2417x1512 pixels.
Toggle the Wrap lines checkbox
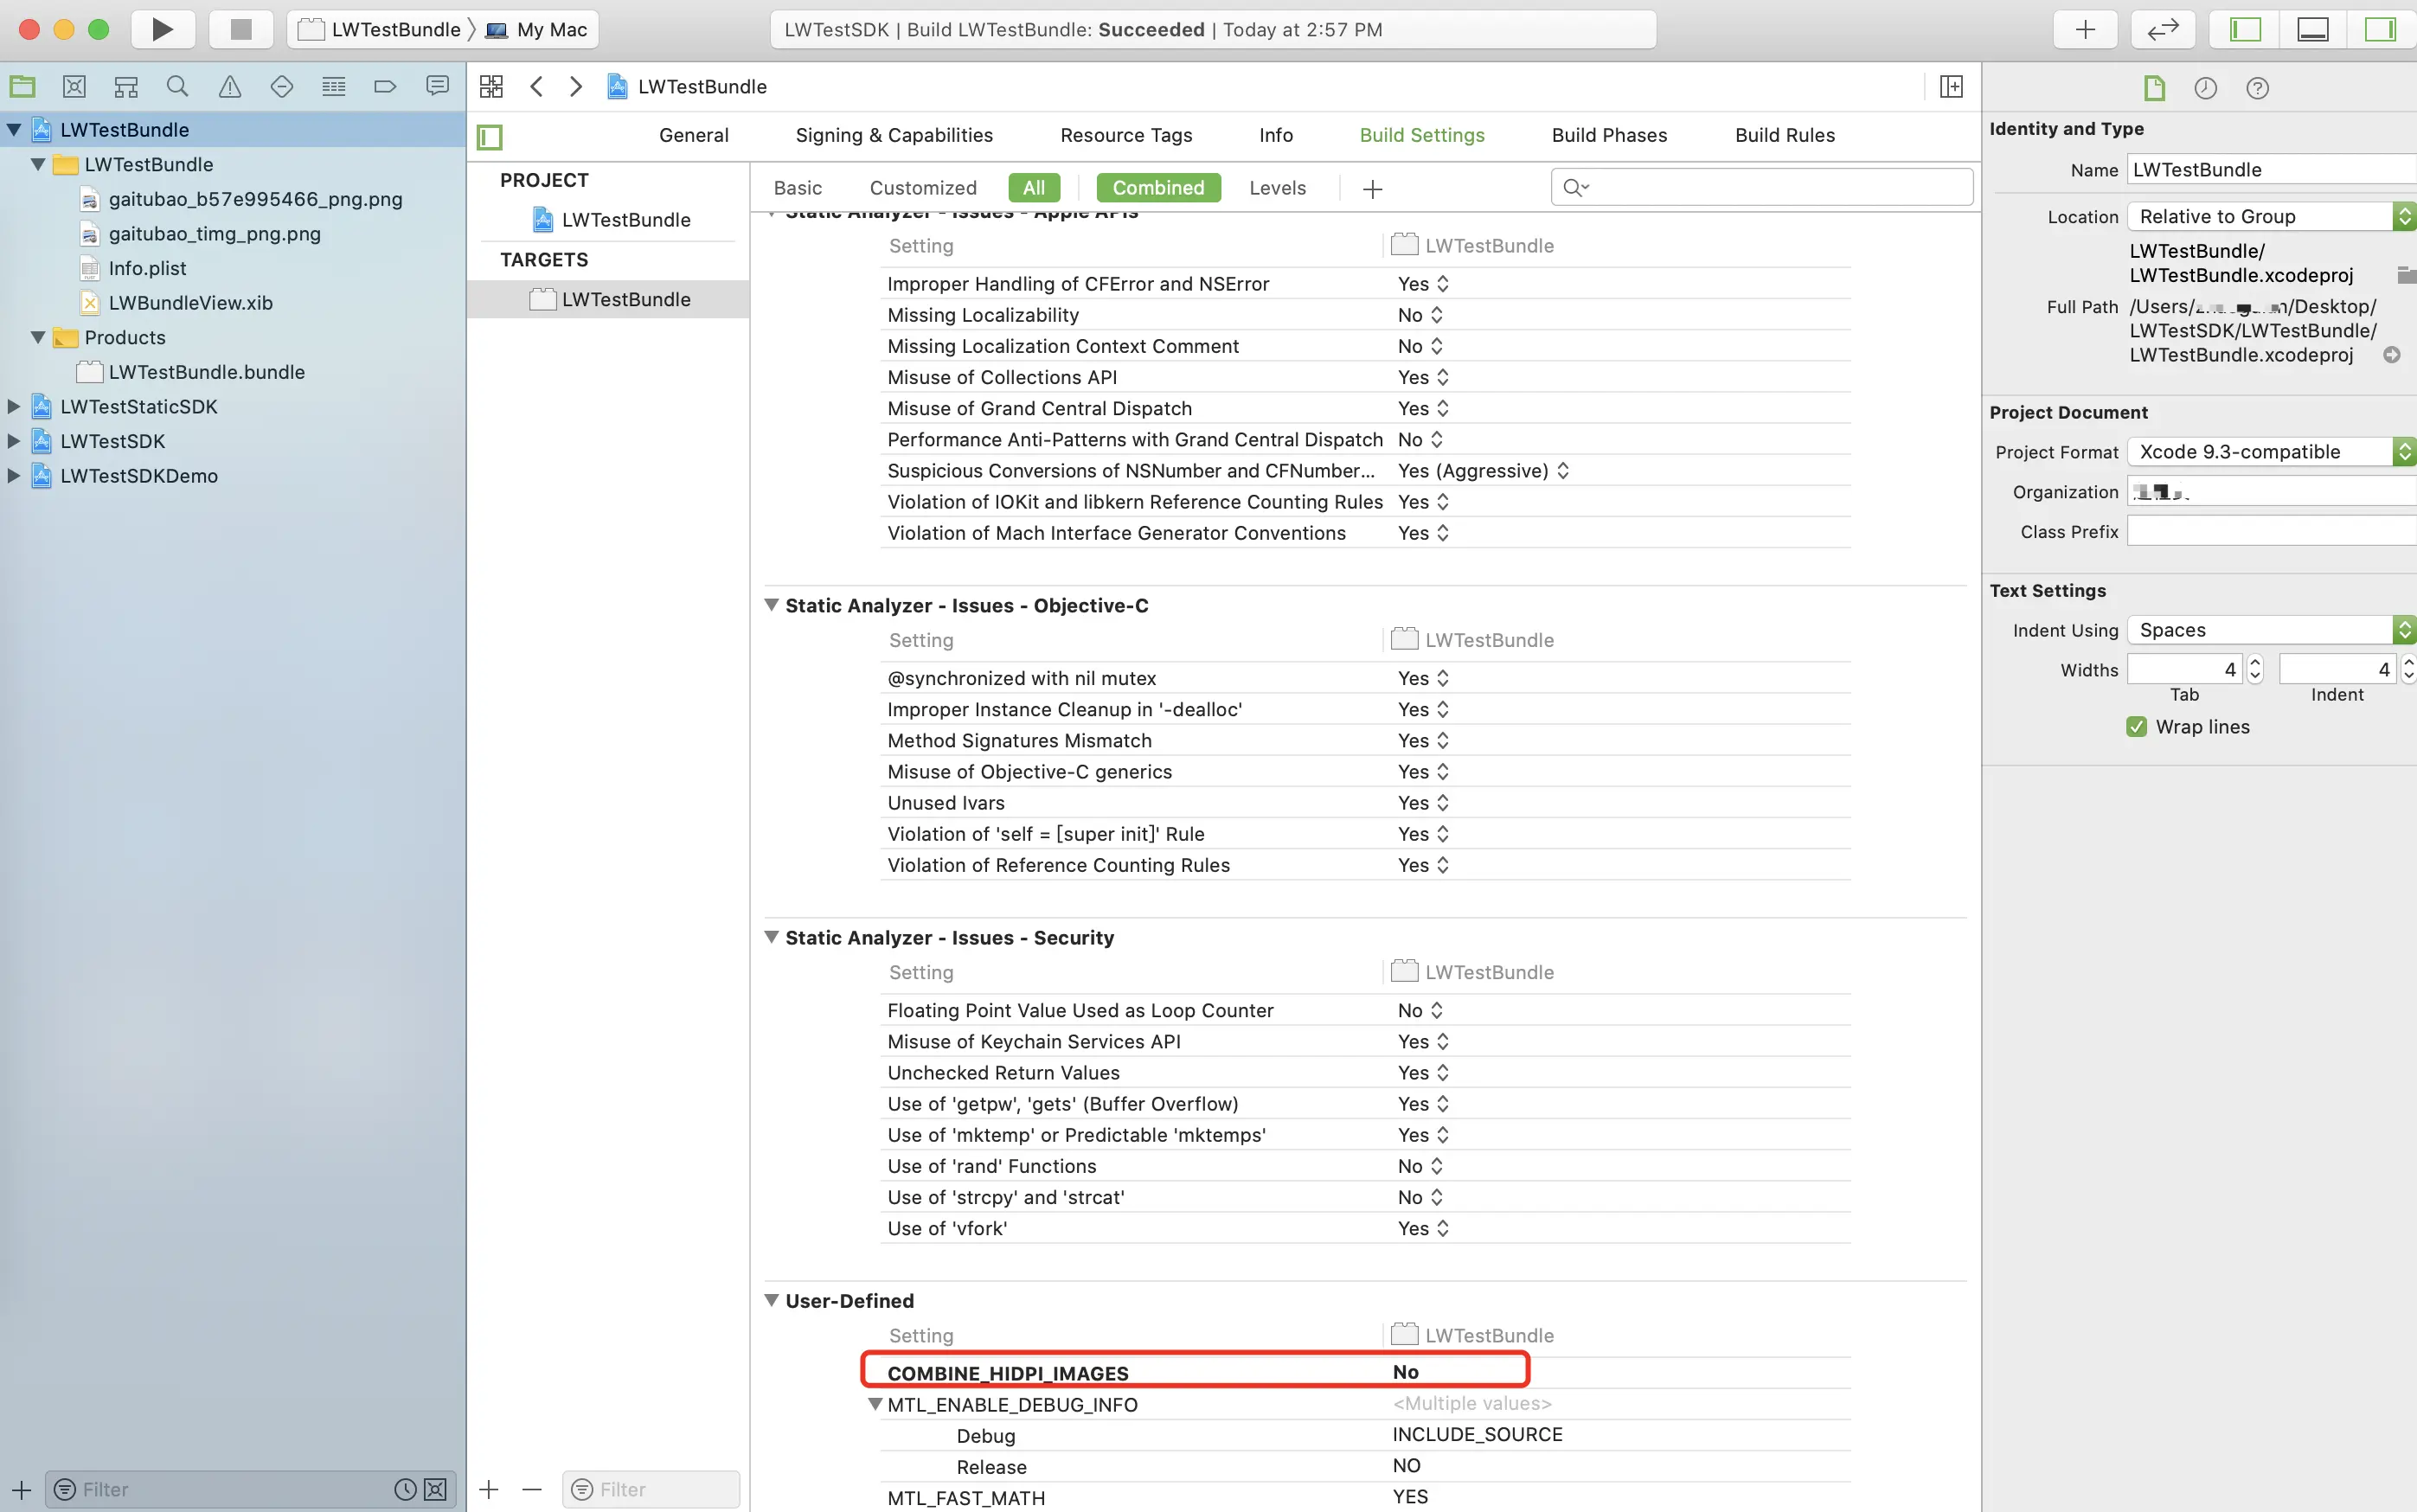point(2136,727)
